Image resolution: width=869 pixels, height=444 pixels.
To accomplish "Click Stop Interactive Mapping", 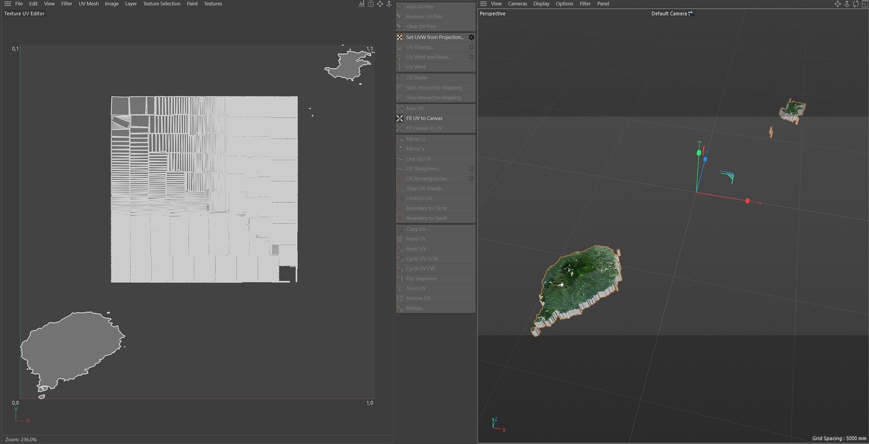I will pos(436,97).
